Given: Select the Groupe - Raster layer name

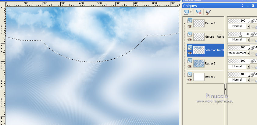Looking at the screenshot, I should (x=214, y=37).
